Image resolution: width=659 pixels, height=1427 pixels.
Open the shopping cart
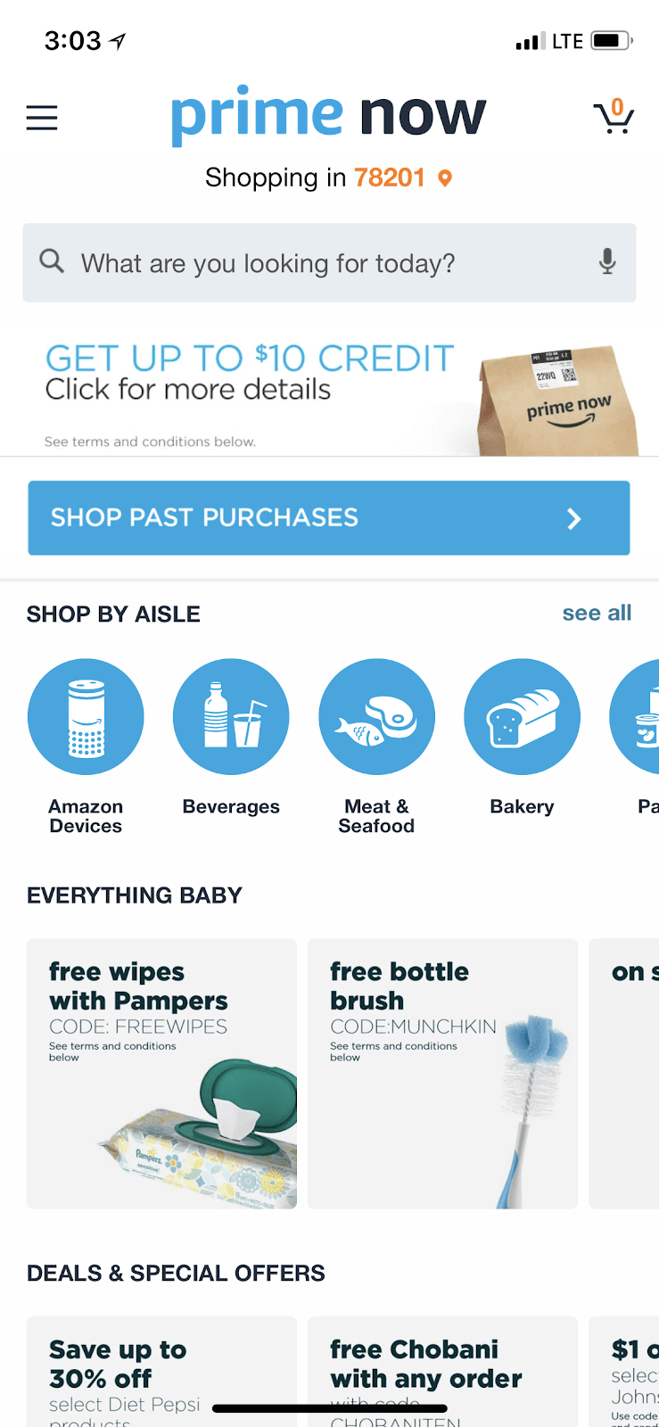point(614,117)
